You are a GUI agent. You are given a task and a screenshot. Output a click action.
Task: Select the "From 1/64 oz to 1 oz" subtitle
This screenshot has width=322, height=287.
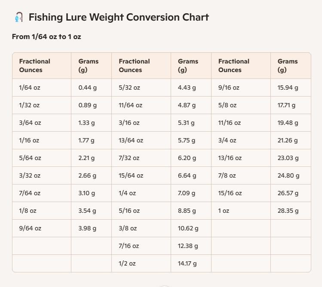[46, 37]
